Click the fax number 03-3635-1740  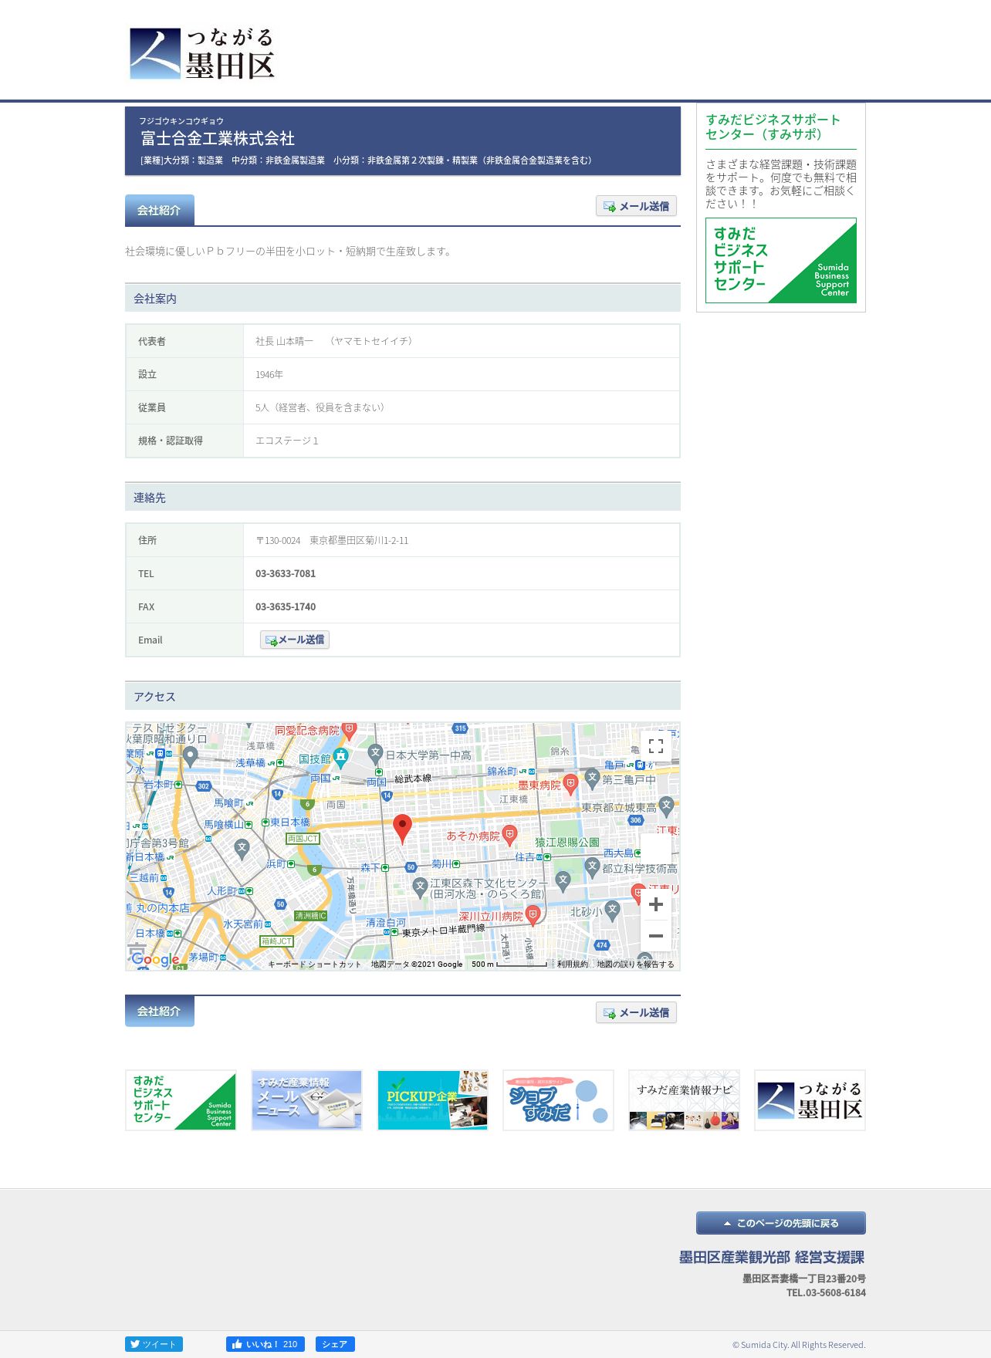[286, 606]
